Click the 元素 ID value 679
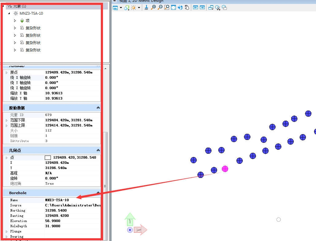316x241 pixels. pyautogui.click(x=48, y=115)
